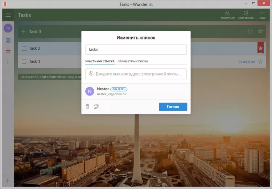Minimize the Wunderlist window
272x189 pixels.
click(x=246, y=4)
